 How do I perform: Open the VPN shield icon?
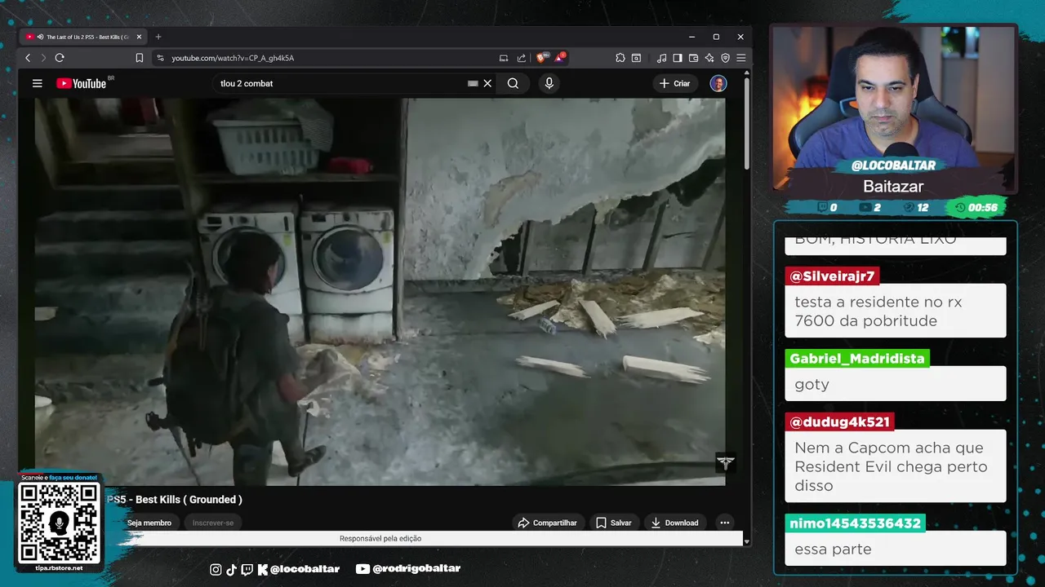point(725,58)
